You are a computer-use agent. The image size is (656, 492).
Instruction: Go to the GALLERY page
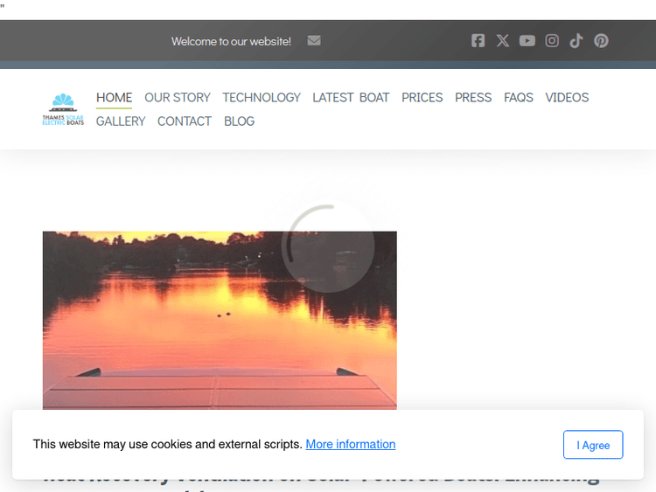121,121
